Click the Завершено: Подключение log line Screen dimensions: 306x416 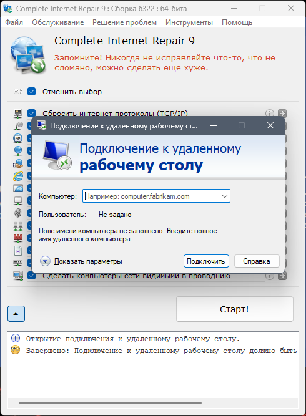pos(161,351)
